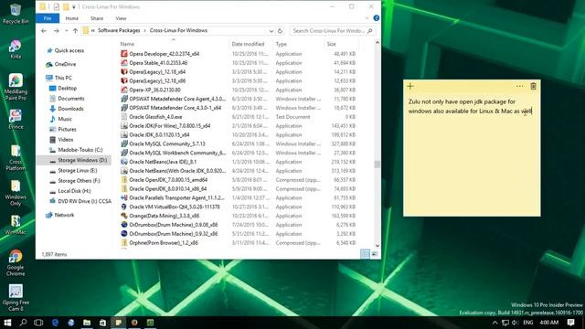Go up one folder level
Image resolution: width=585 pixels, height=329 pixels.
(75, 30)
